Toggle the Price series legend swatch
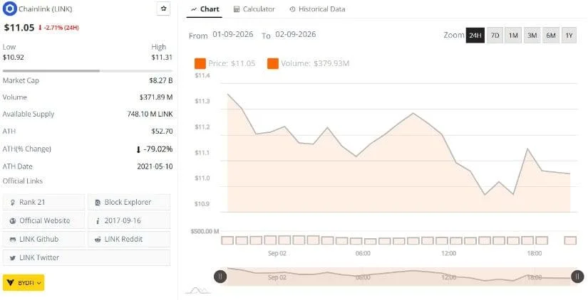The width and height of the screenshot is (588, 300). tap(200, 63)
